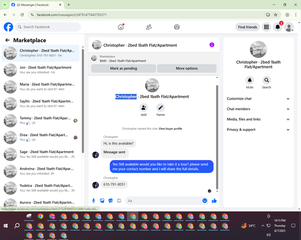
Task: Click Find friends button
Action: 247,27
